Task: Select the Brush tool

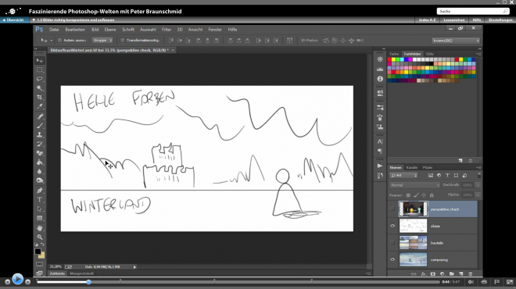Action: (x=40, y=126)
